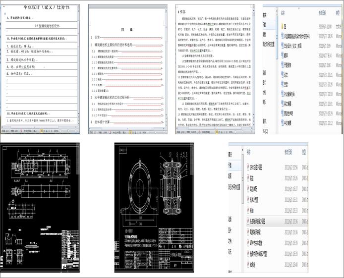Click the 1 引言 heading in the thesis document
Screen dimensions: 344x278
(x=181, y=12)
